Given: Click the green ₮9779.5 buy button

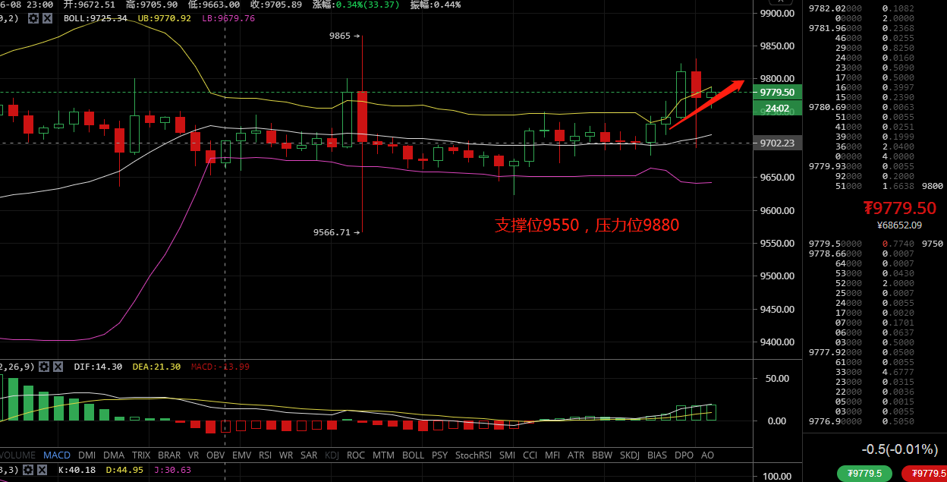Looking at the screenshot, I should click(x=864, y=474).
